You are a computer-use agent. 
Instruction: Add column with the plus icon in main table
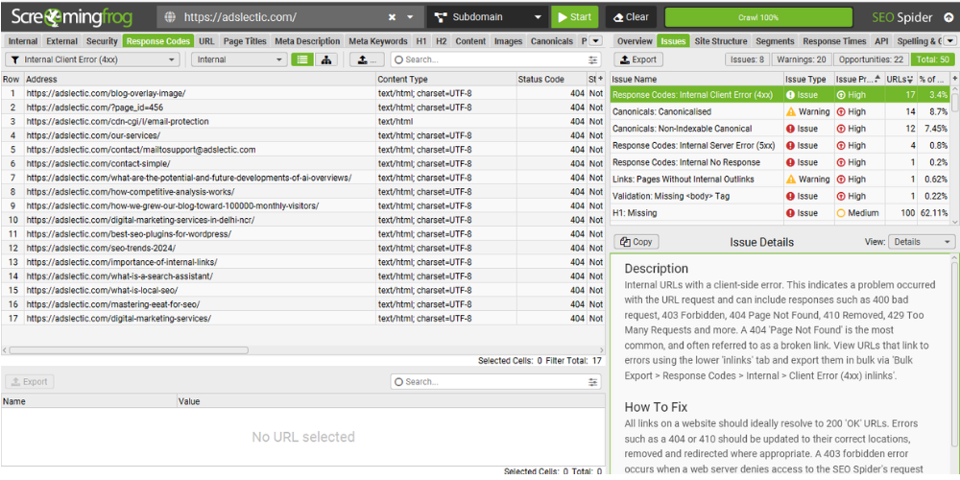click(x=601, y=79)
